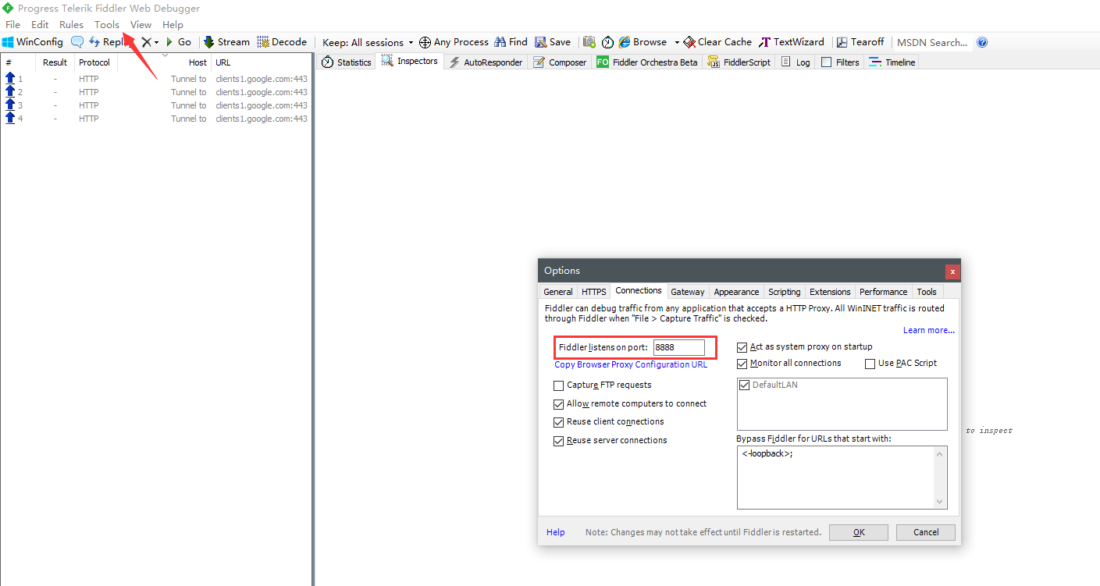The image size is (1100, 586).
Task: Click the Browse toolbar button
Action: pyautogui.click(x=643, y=42)
